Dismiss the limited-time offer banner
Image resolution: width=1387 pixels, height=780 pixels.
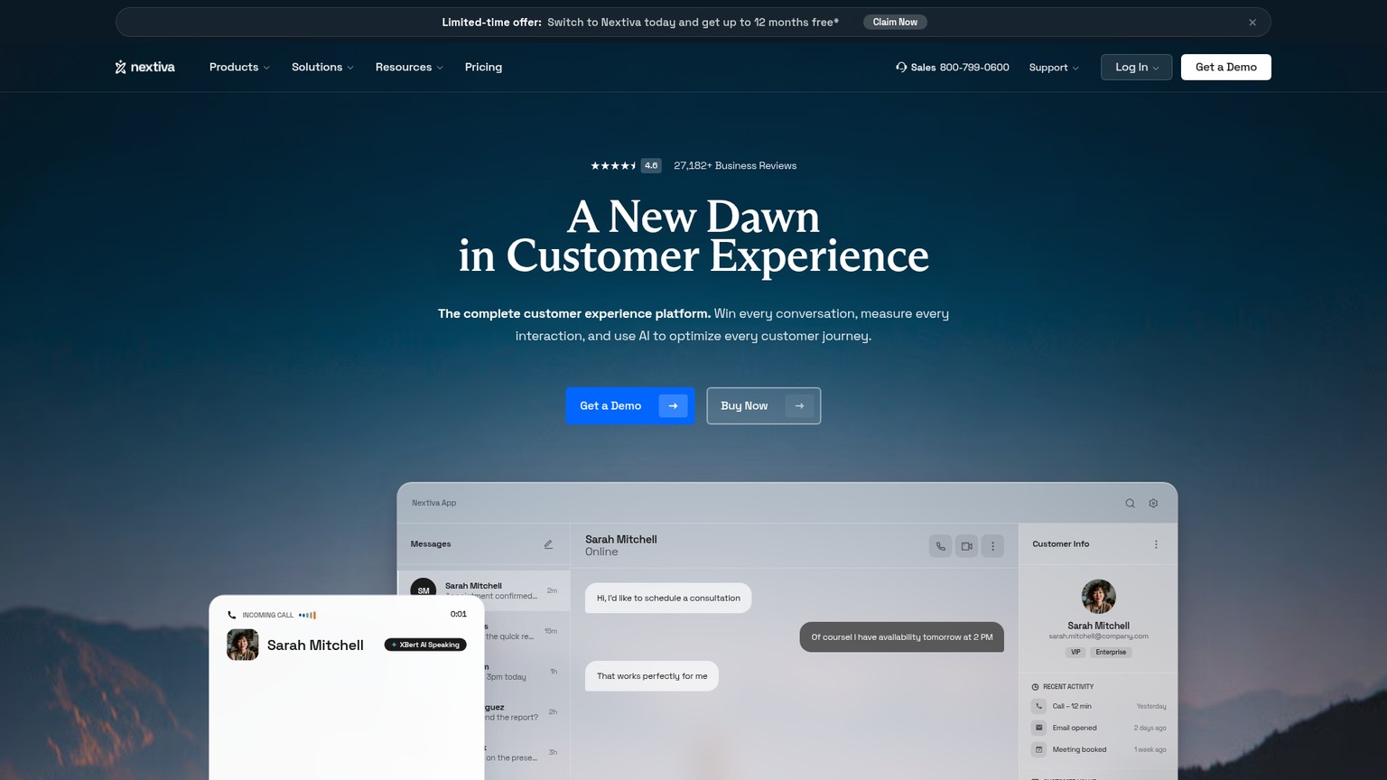[x=1252, y=23]
